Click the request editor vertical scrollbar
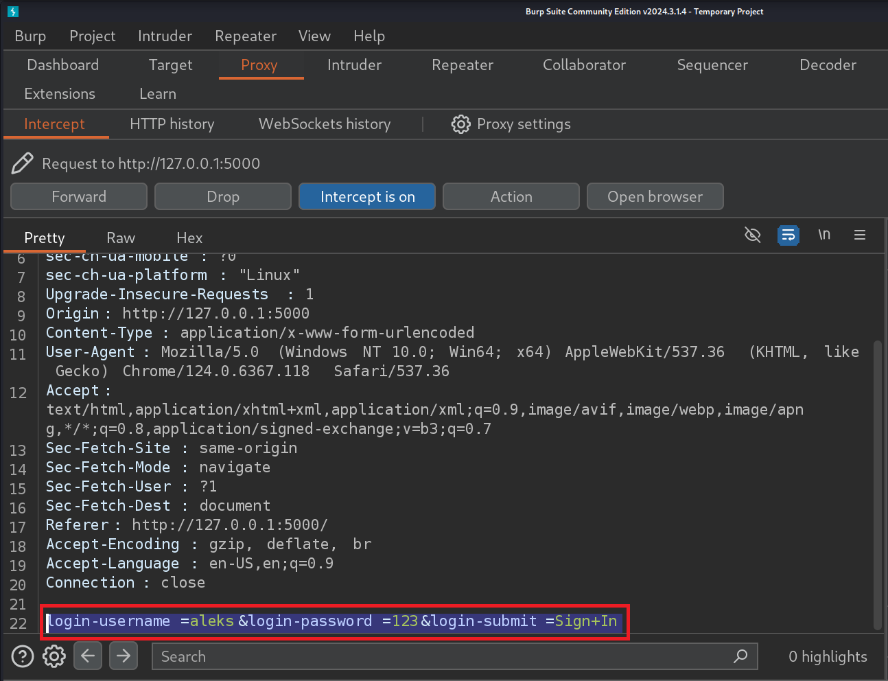 [877, 485]
